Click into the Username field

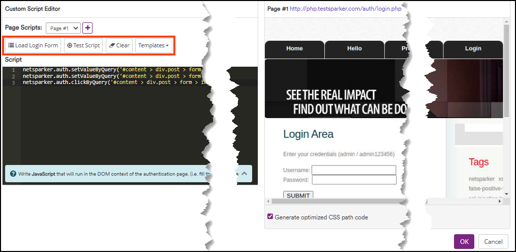[x=354, y=170]
